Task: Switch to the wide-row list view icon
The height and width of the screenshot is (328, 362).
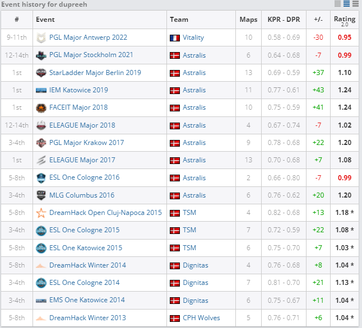Action: coord(355,3)
